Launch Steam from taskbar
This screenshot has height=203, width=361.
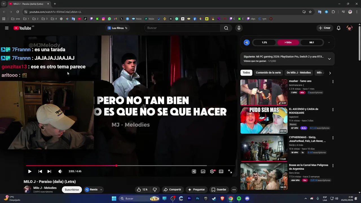[x=214, y=198]
